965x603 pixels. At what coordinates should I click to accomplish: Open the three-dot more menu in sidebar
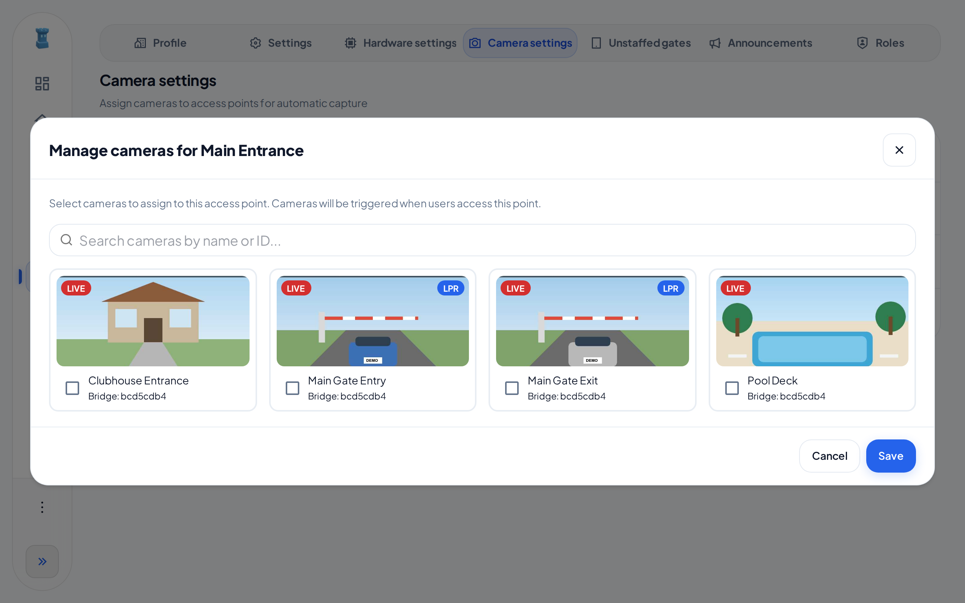(x=42, y=507)
